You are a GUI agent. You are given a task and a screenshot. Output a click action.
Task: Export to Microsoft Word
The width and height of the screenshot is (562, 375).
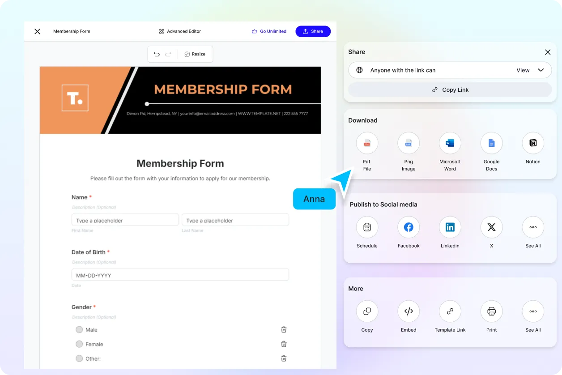[450, 143]
